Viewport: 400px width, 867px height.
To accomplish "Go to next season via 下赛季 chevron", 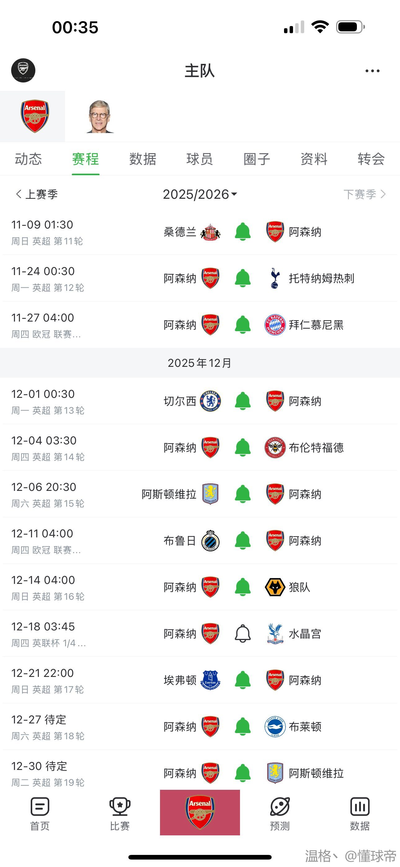I will (383, 194).
